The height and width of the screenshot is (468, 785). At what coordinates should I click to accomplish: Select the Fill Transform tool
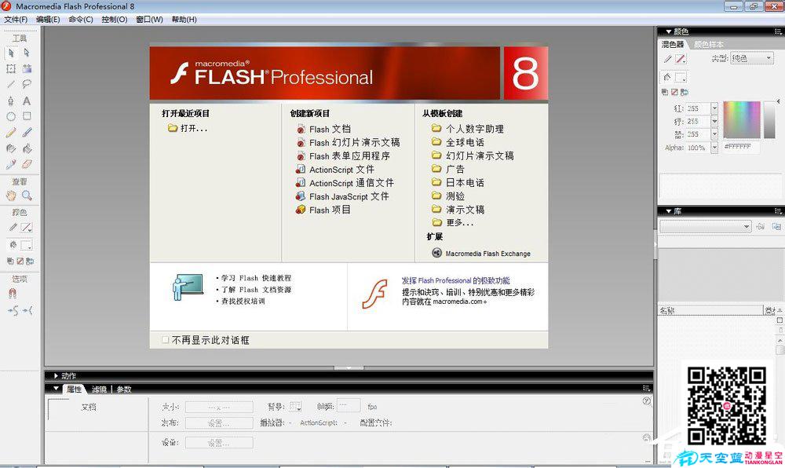[x=27, y=68]
